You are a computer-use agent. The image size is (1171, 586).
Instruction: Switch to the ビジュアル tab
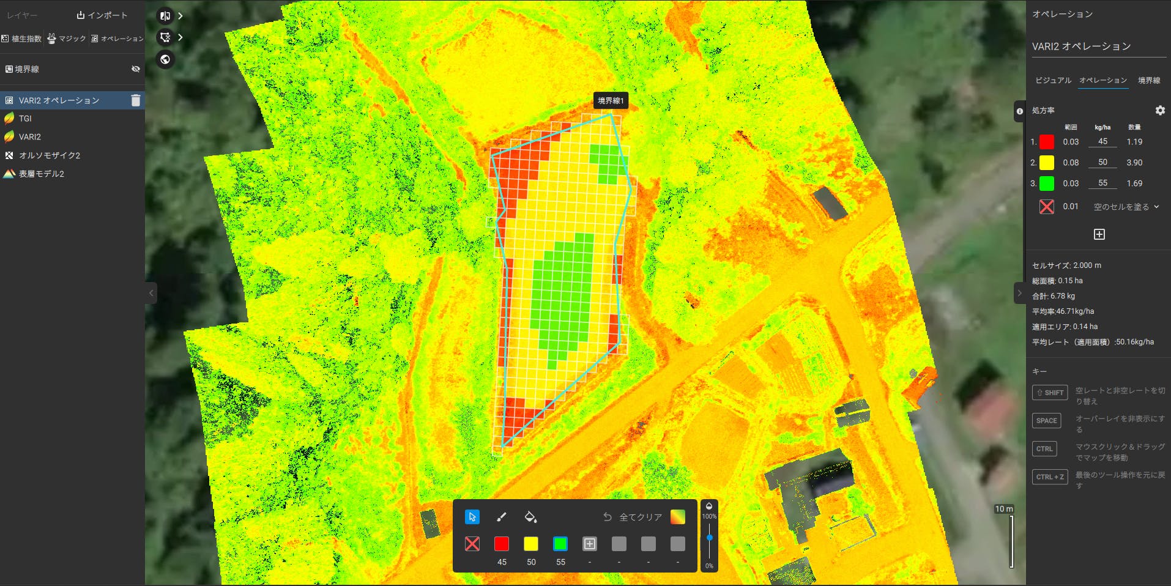click(x=1053, y=80)
